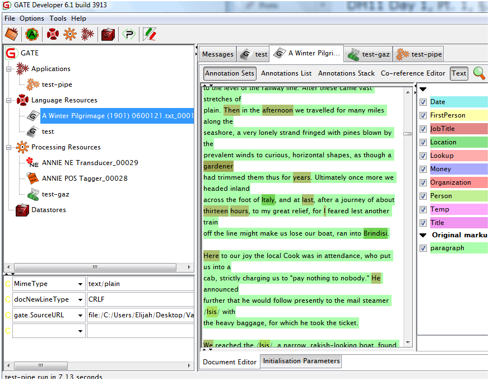489x380 pixels.
Task: Uncheck the Person annotation checkbox
Action: coord(423,196)
